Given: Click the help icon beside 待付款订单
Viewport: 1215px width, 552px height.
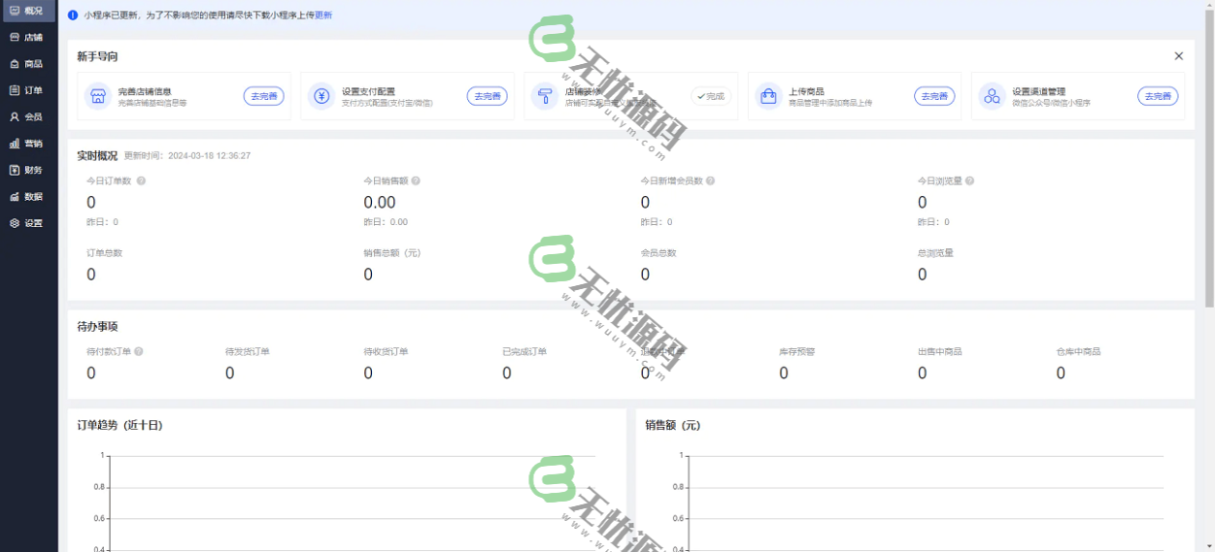Looking at the screenshot, I should click(x=139, y=351).
